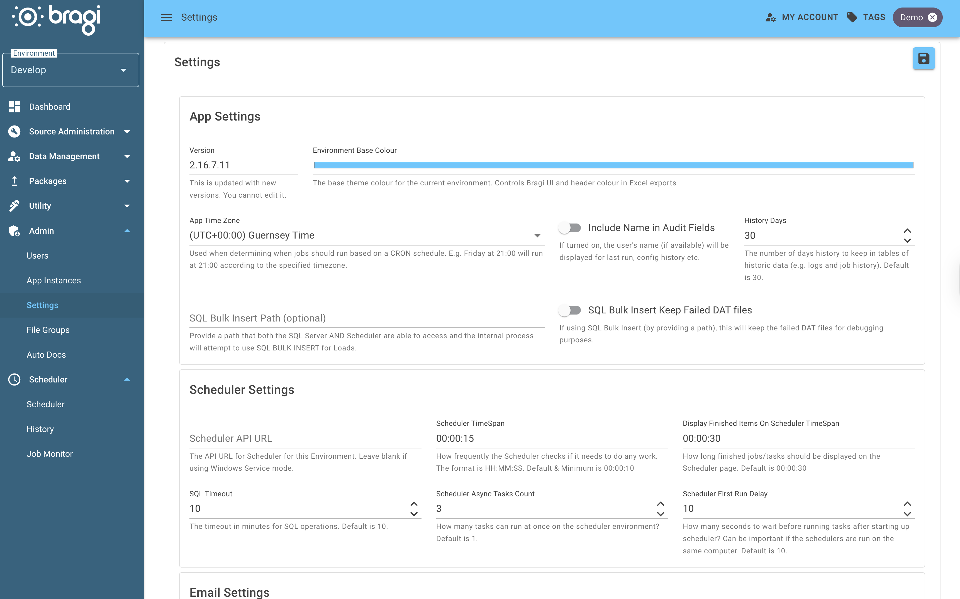Image resolution: width=960 pixels, height=599 pixels.
Task: Expand Source Administration menu arrow
Action: point(127,132)
